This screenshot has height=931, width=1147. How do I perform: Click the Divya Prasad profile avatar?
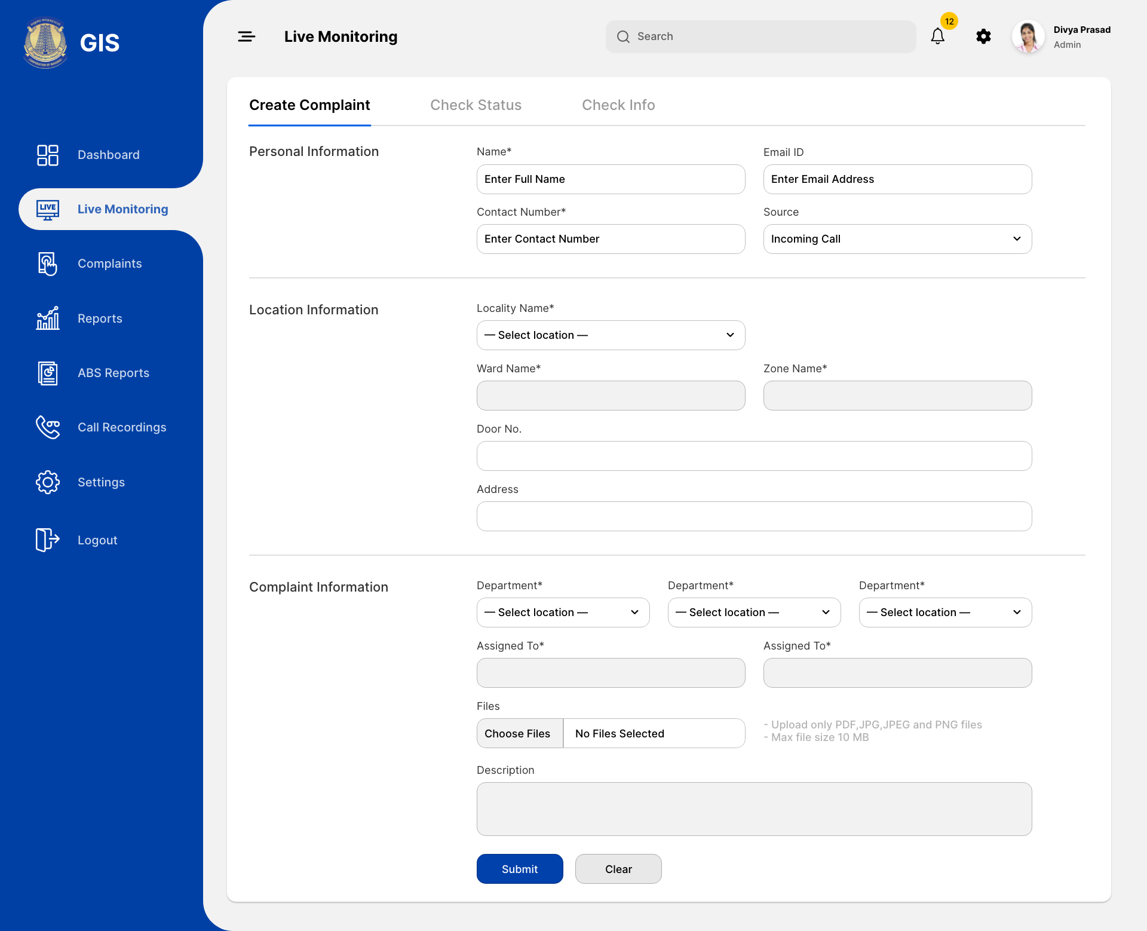coord(1028,37)
